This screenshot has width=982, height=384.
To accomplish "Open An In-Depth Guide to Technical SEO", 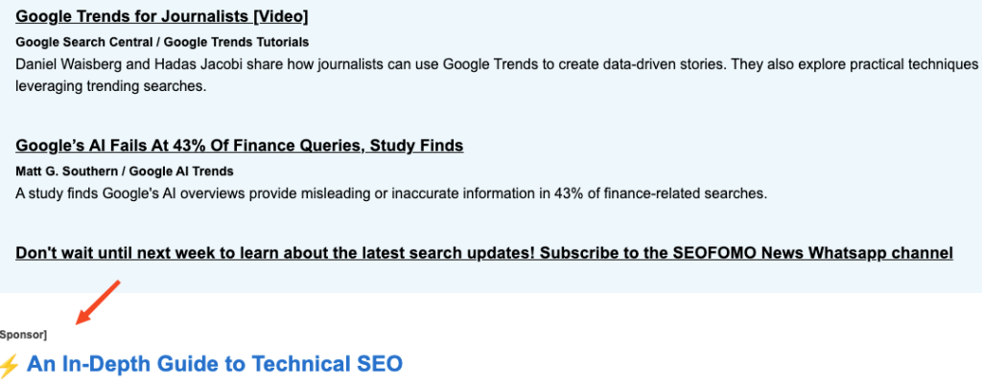I will [214, 363].
